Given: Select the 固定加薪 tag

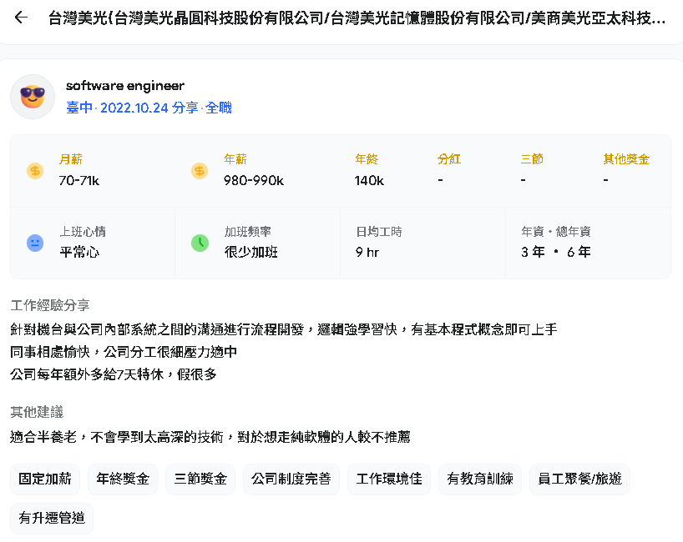Looking at the screenshot, I should click(x=45, y=479).
